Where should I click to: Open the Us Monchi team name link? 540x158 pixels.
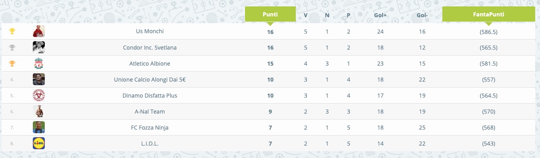pyautogui.click(x=150, y=31)
